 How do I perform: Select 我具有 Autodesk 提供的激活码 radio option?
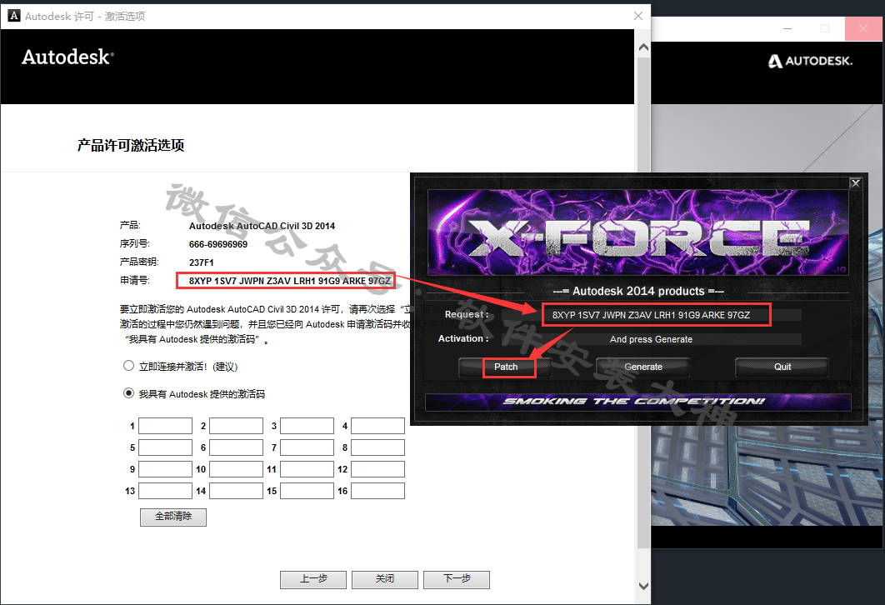[128, 393]
